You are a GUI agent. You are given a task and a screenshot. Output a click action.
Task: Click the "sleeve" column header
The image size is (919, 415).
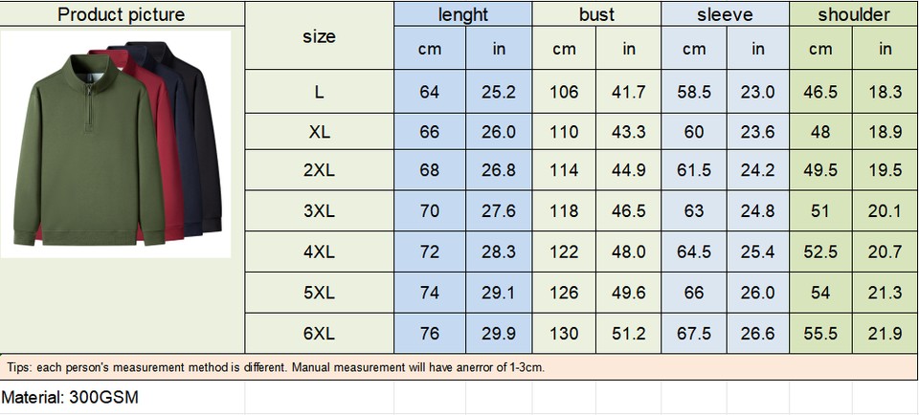tap(725, 14)
